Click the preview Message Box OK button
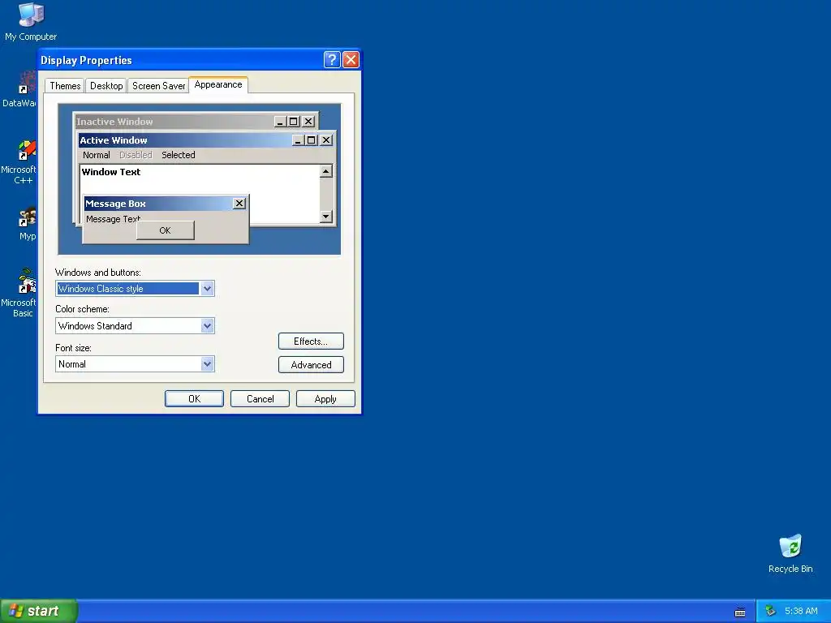The image size is (831, 623). 165,230
